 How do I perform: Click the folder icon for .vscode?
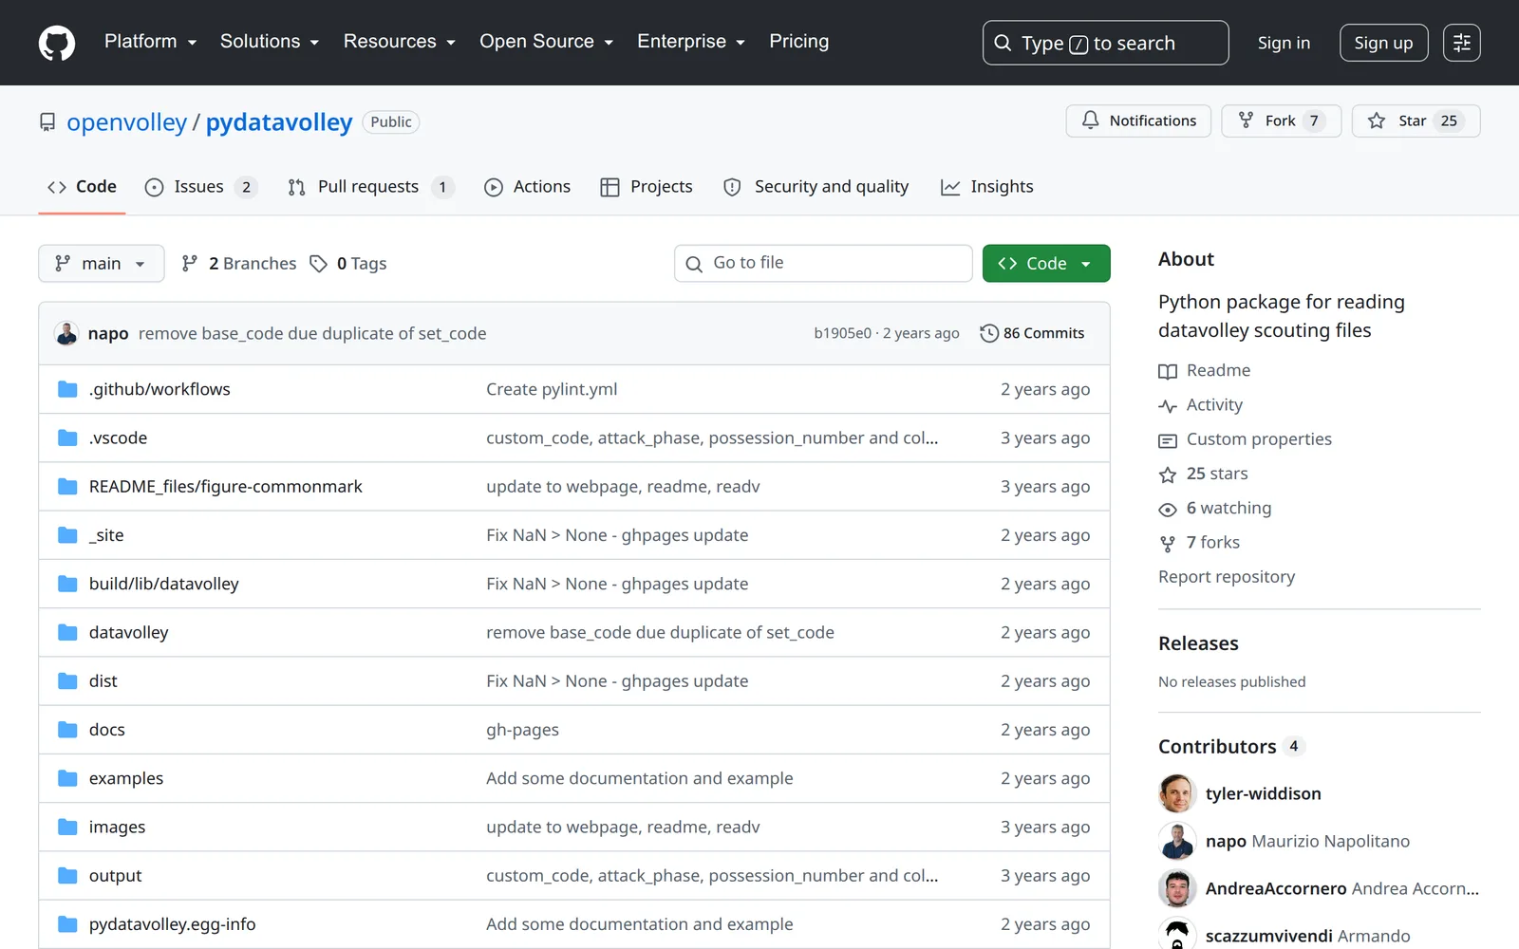point(67,437)
